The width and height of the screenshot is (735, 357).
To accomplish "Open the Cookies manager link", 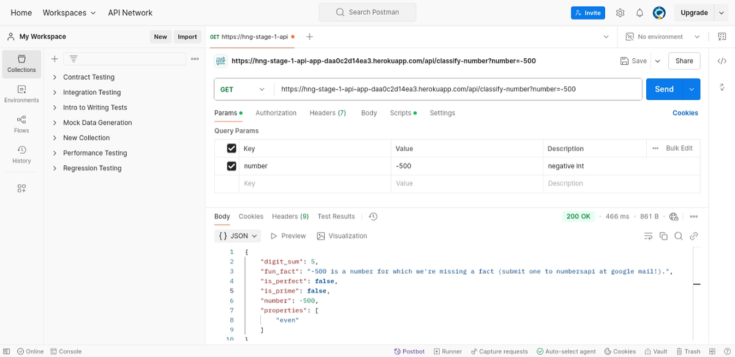I will tap(685, 113).
